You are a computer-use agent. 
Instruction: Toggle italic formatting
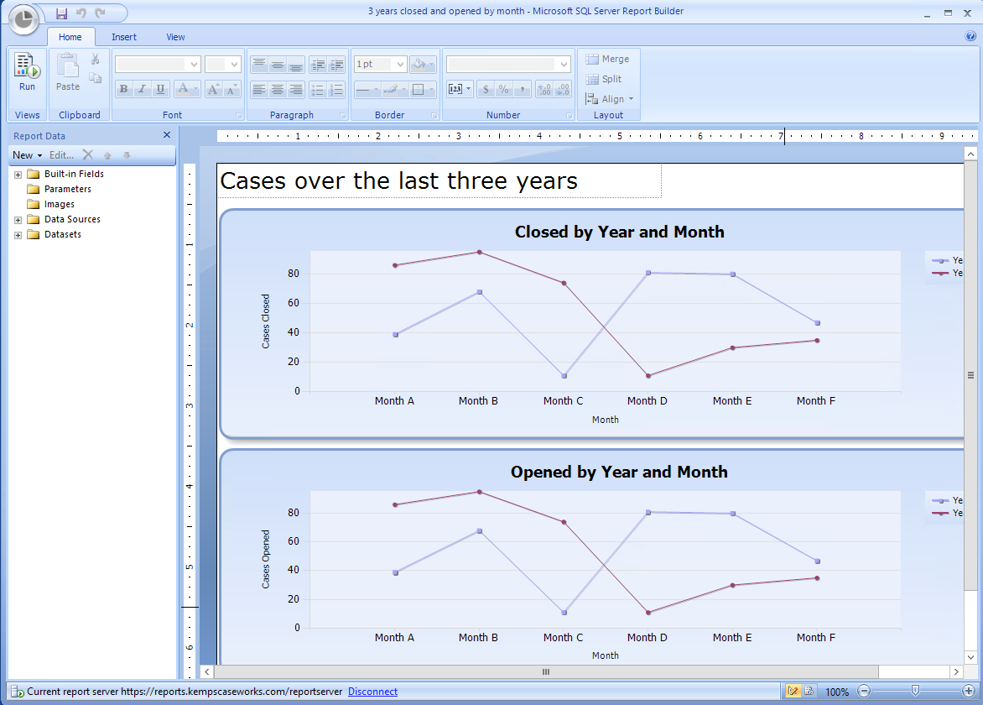coord(142,89)
